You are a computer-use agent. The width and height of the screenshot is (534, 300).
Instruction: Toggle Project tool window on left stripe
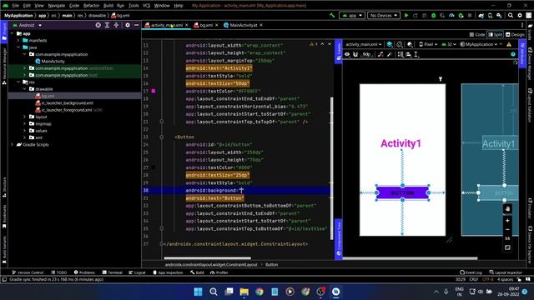point(4,32)
